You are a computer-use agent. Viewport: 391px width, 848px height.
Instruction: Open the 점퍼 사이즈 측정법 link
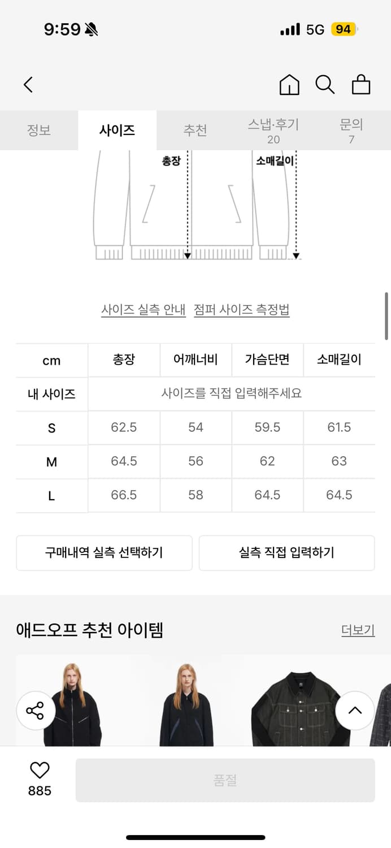click(242, 310)
